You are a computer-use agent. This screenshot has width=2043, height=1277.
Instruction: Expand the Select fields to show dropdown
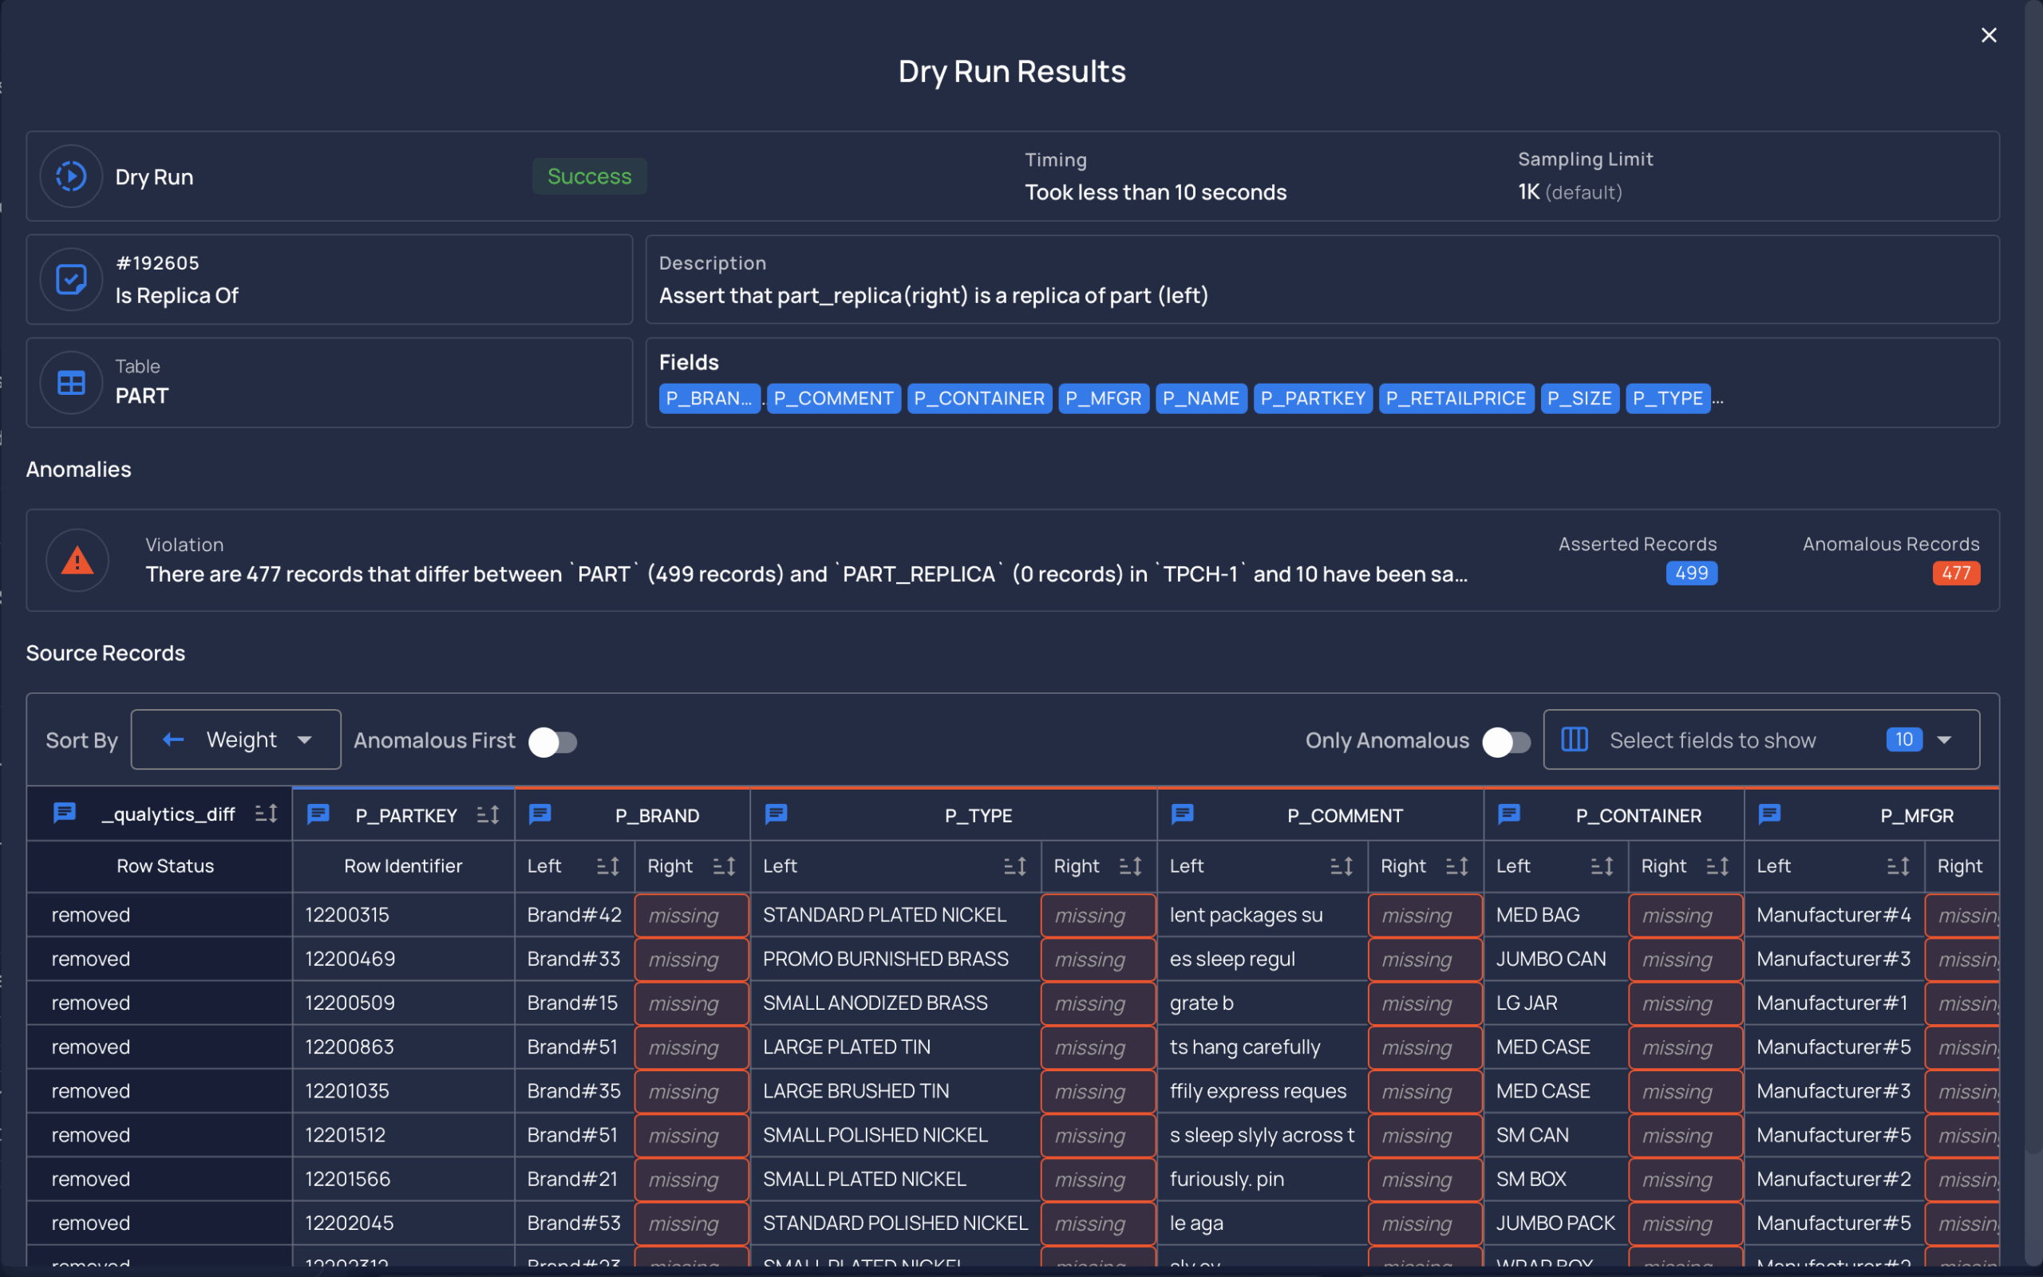[x=1760, y=740]
